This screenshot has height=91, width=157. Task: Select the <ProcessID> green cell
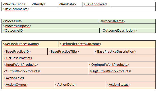tap(50, 21)
